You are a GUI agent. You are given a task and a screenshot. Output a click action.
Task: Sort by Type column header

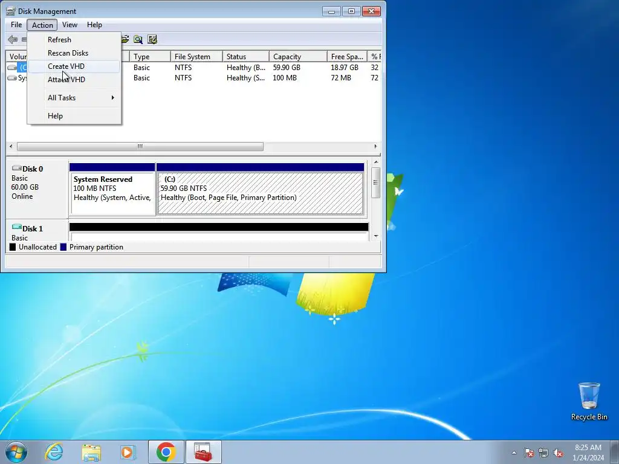(150, 56)
